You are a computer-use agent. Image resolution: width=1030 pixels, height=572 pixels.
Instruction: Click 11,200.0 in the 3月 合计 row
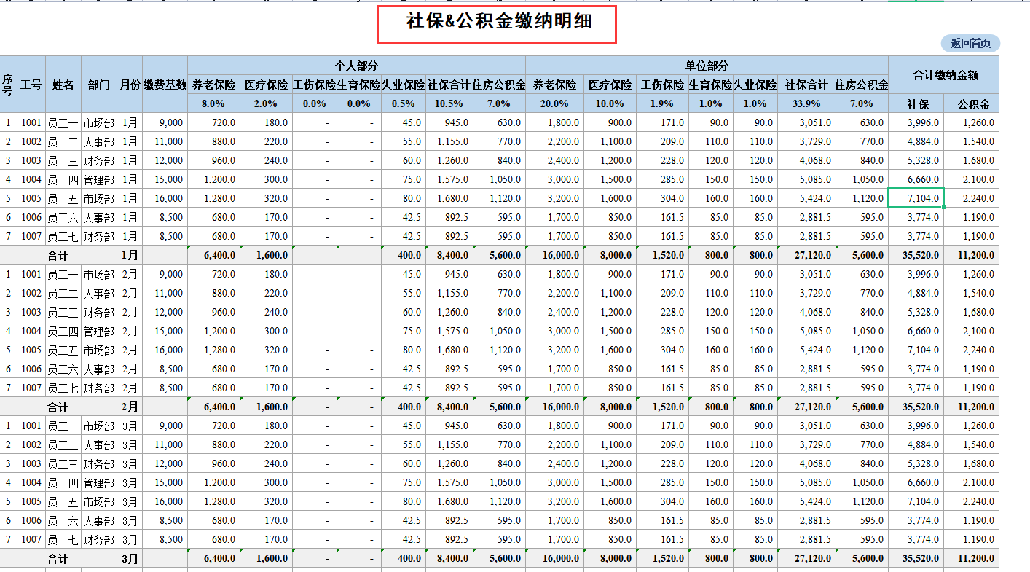pyautogui.click(x=971, y=558)
